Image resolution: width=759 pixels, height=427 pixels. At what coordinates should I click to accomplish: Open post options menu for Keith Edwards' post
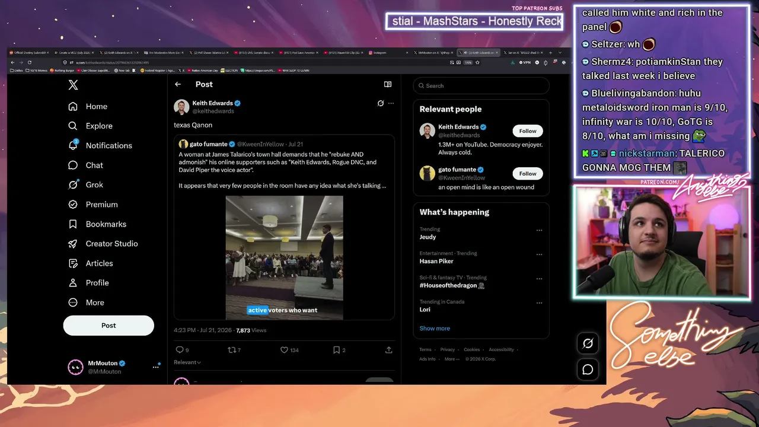click(x=391, y=103)
